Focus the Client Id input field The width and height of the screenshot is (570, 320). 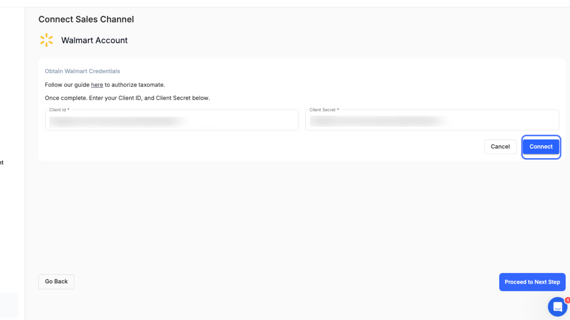tap(172, 120)
